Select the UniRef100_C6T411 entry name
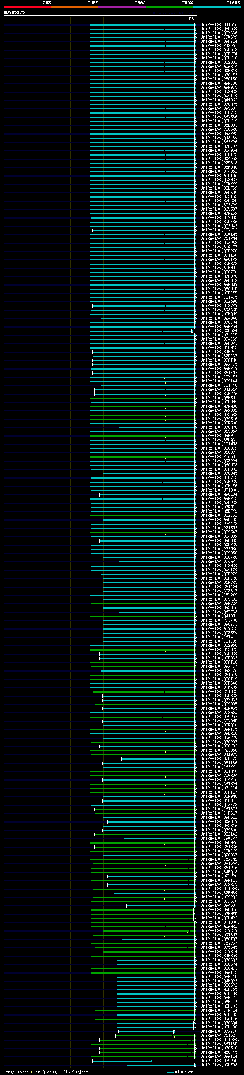 pos(219,637)
